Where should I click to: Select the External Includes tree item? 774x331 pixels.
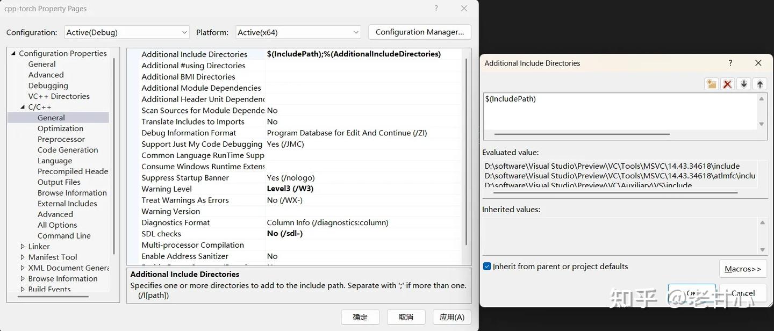[x=67, y=204]
